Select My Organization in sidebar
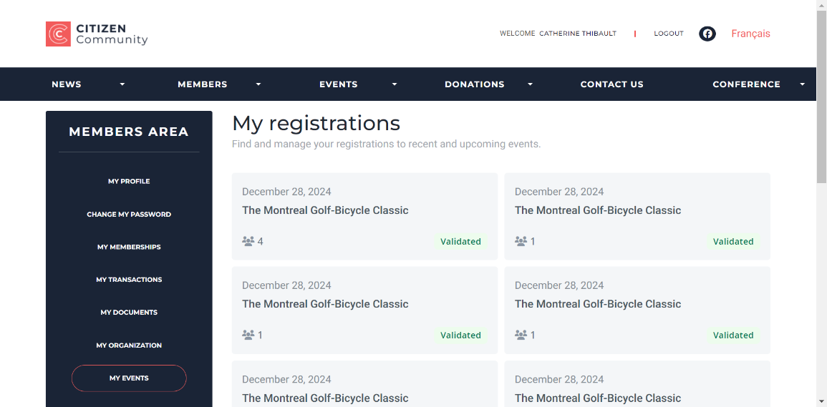The width and height of the screenshot is (827, 407). 129,345
